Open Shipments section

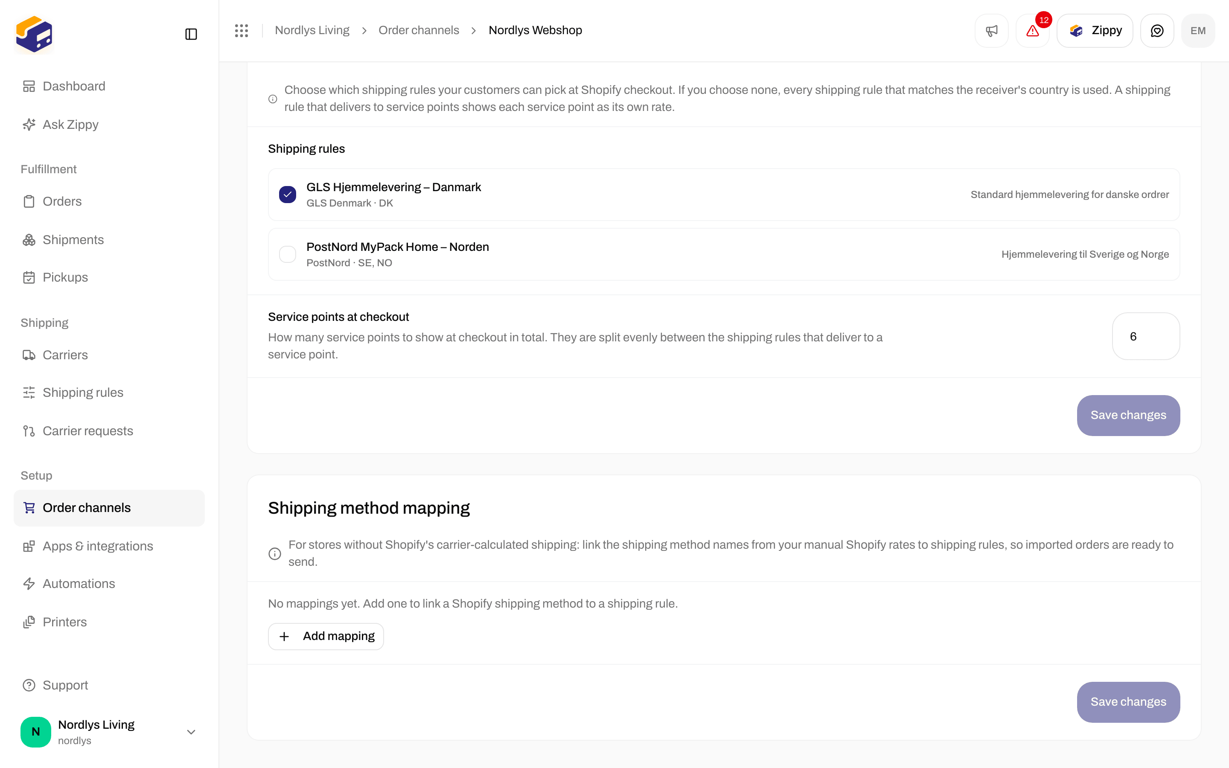point(109,240)
